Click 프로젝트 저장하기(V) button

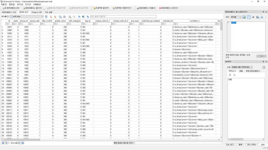122,8
